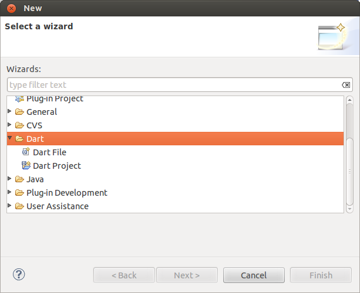This screenshot has height=293, width=360.
Task: Click the Dart Project wizard icon
Action: (x=26, y=165)
